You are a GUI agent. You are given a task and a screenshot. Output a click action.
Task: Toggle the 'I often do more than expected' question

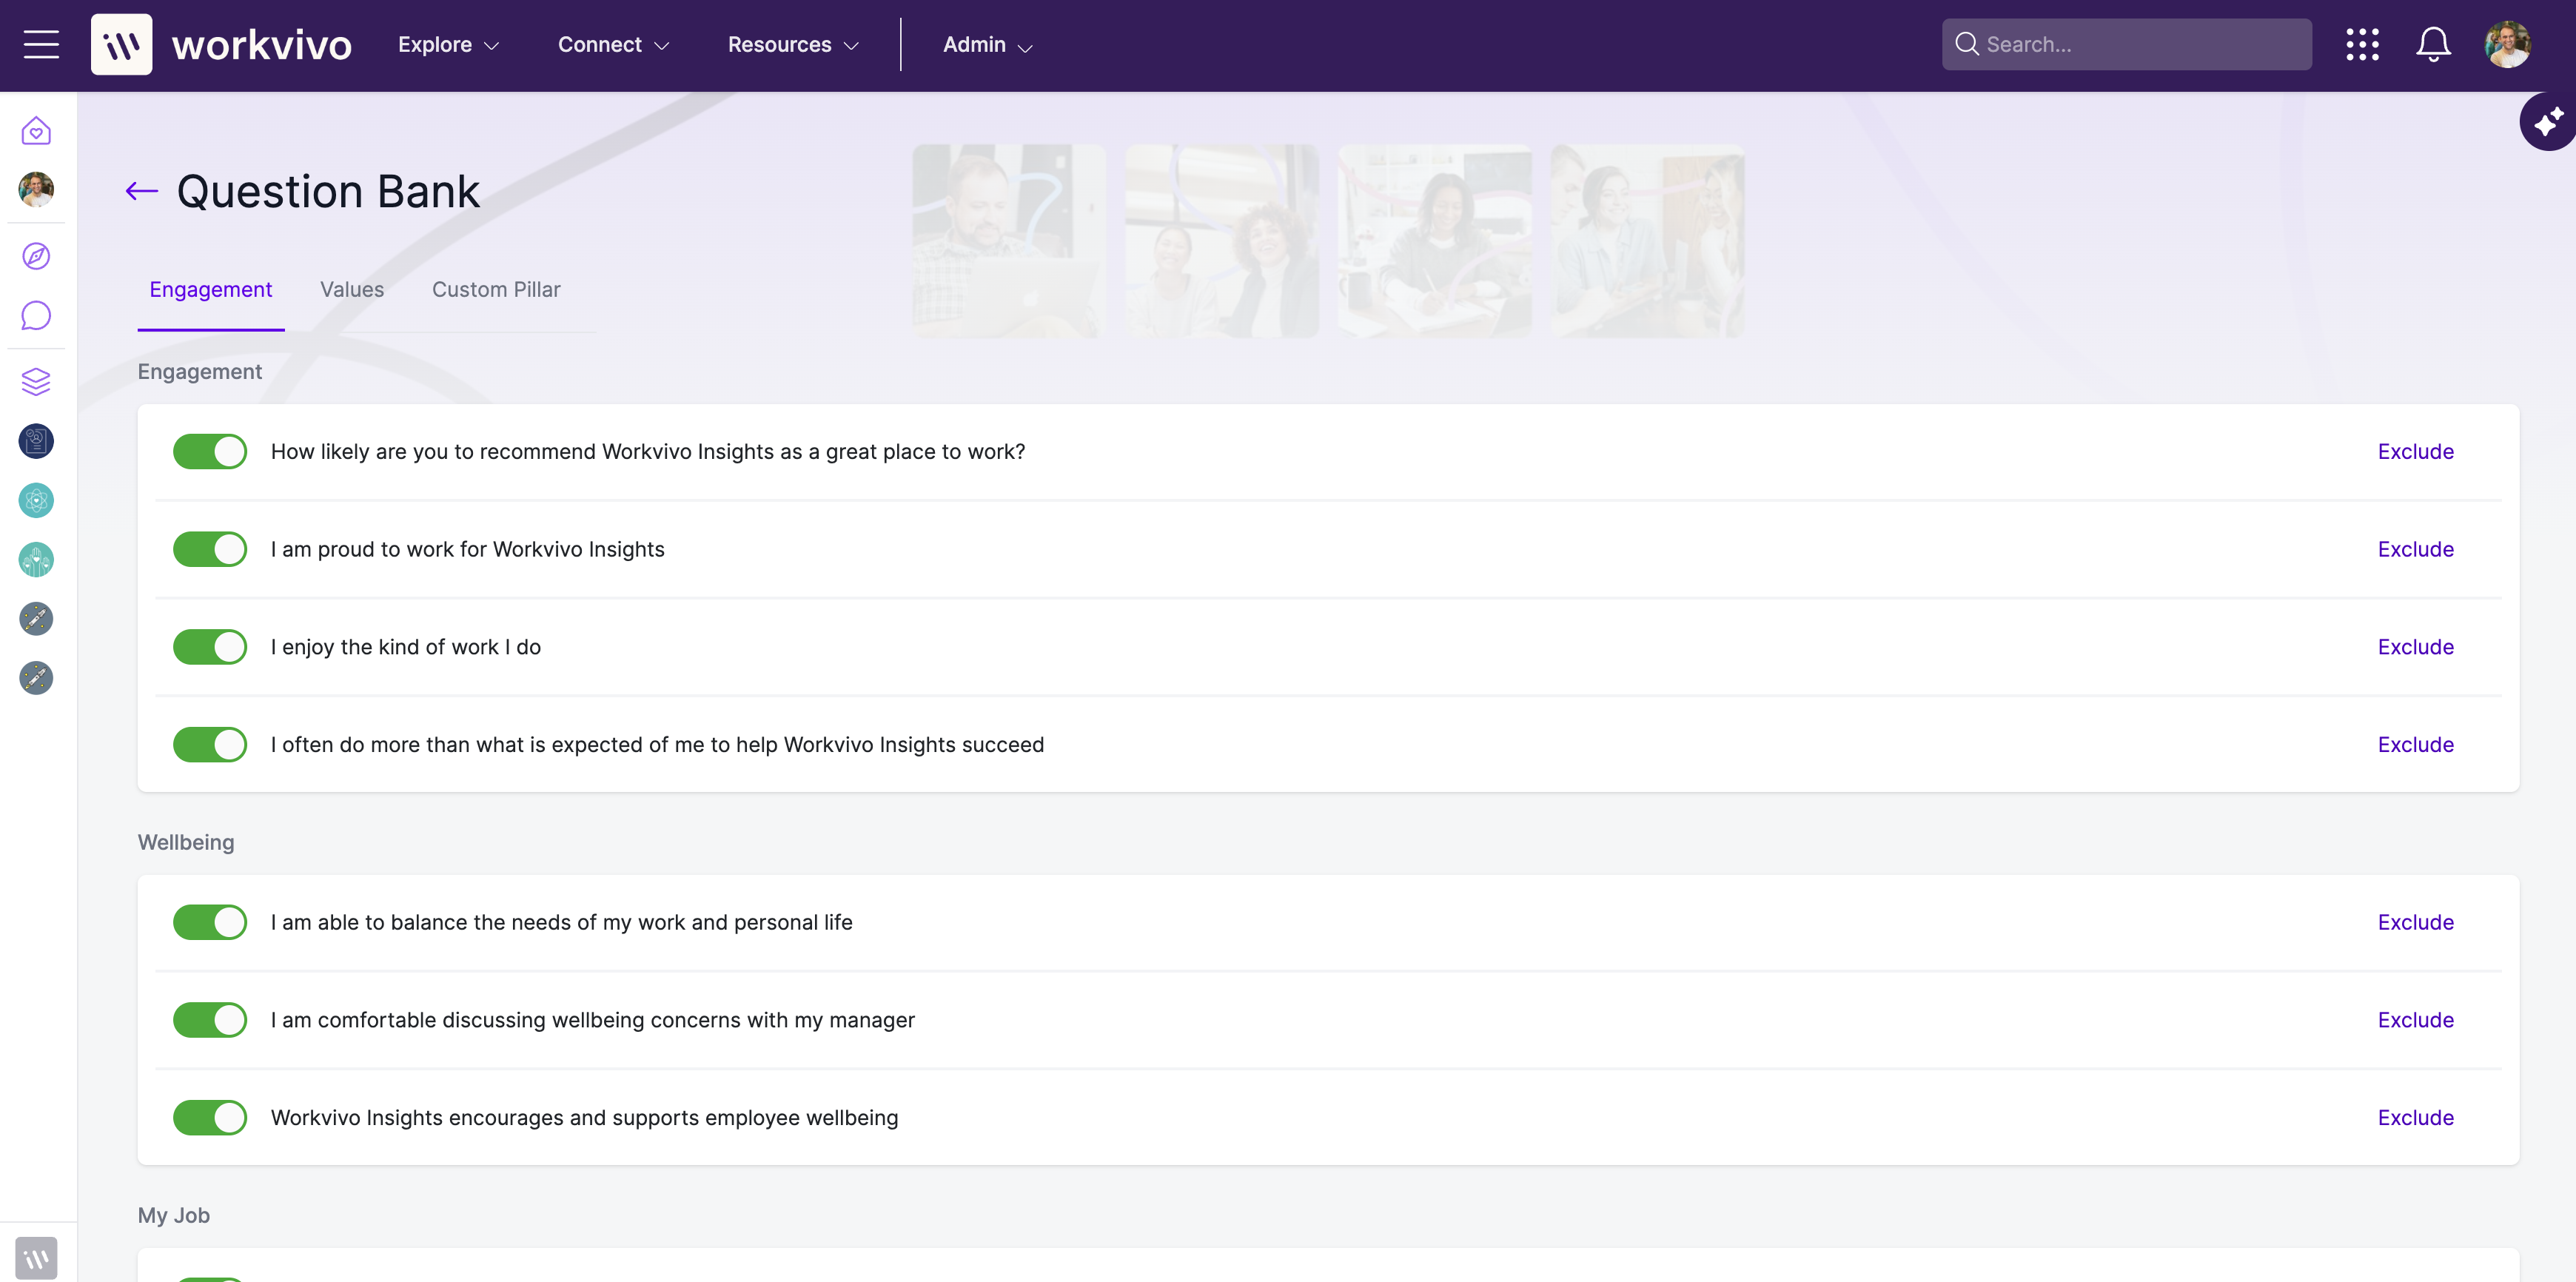210,744
